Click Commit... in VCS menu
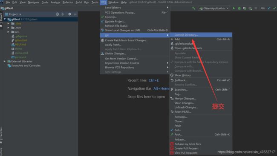 pos(135,17)
